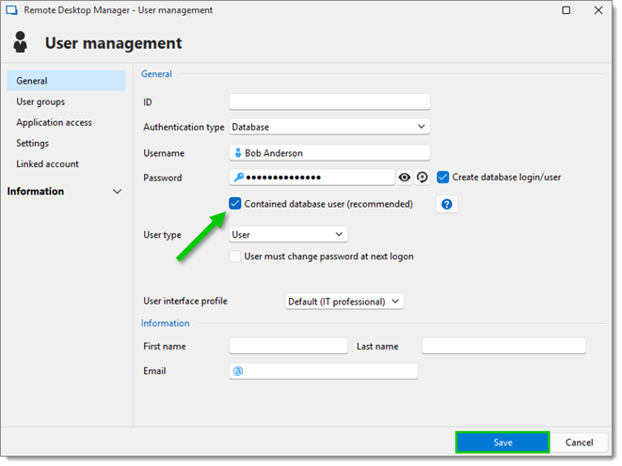Click the key icon in Password field
This screenshot has width=622, height=466.
pos(238,178)
